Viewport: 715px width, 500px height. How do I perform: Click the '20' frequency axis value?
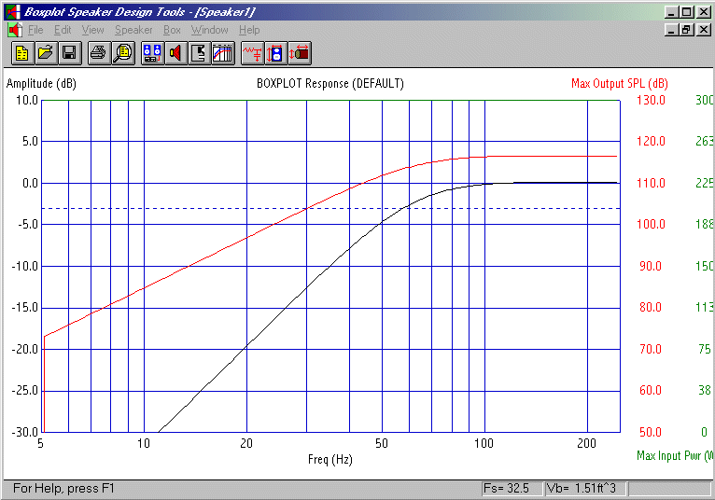coord(246,443)
